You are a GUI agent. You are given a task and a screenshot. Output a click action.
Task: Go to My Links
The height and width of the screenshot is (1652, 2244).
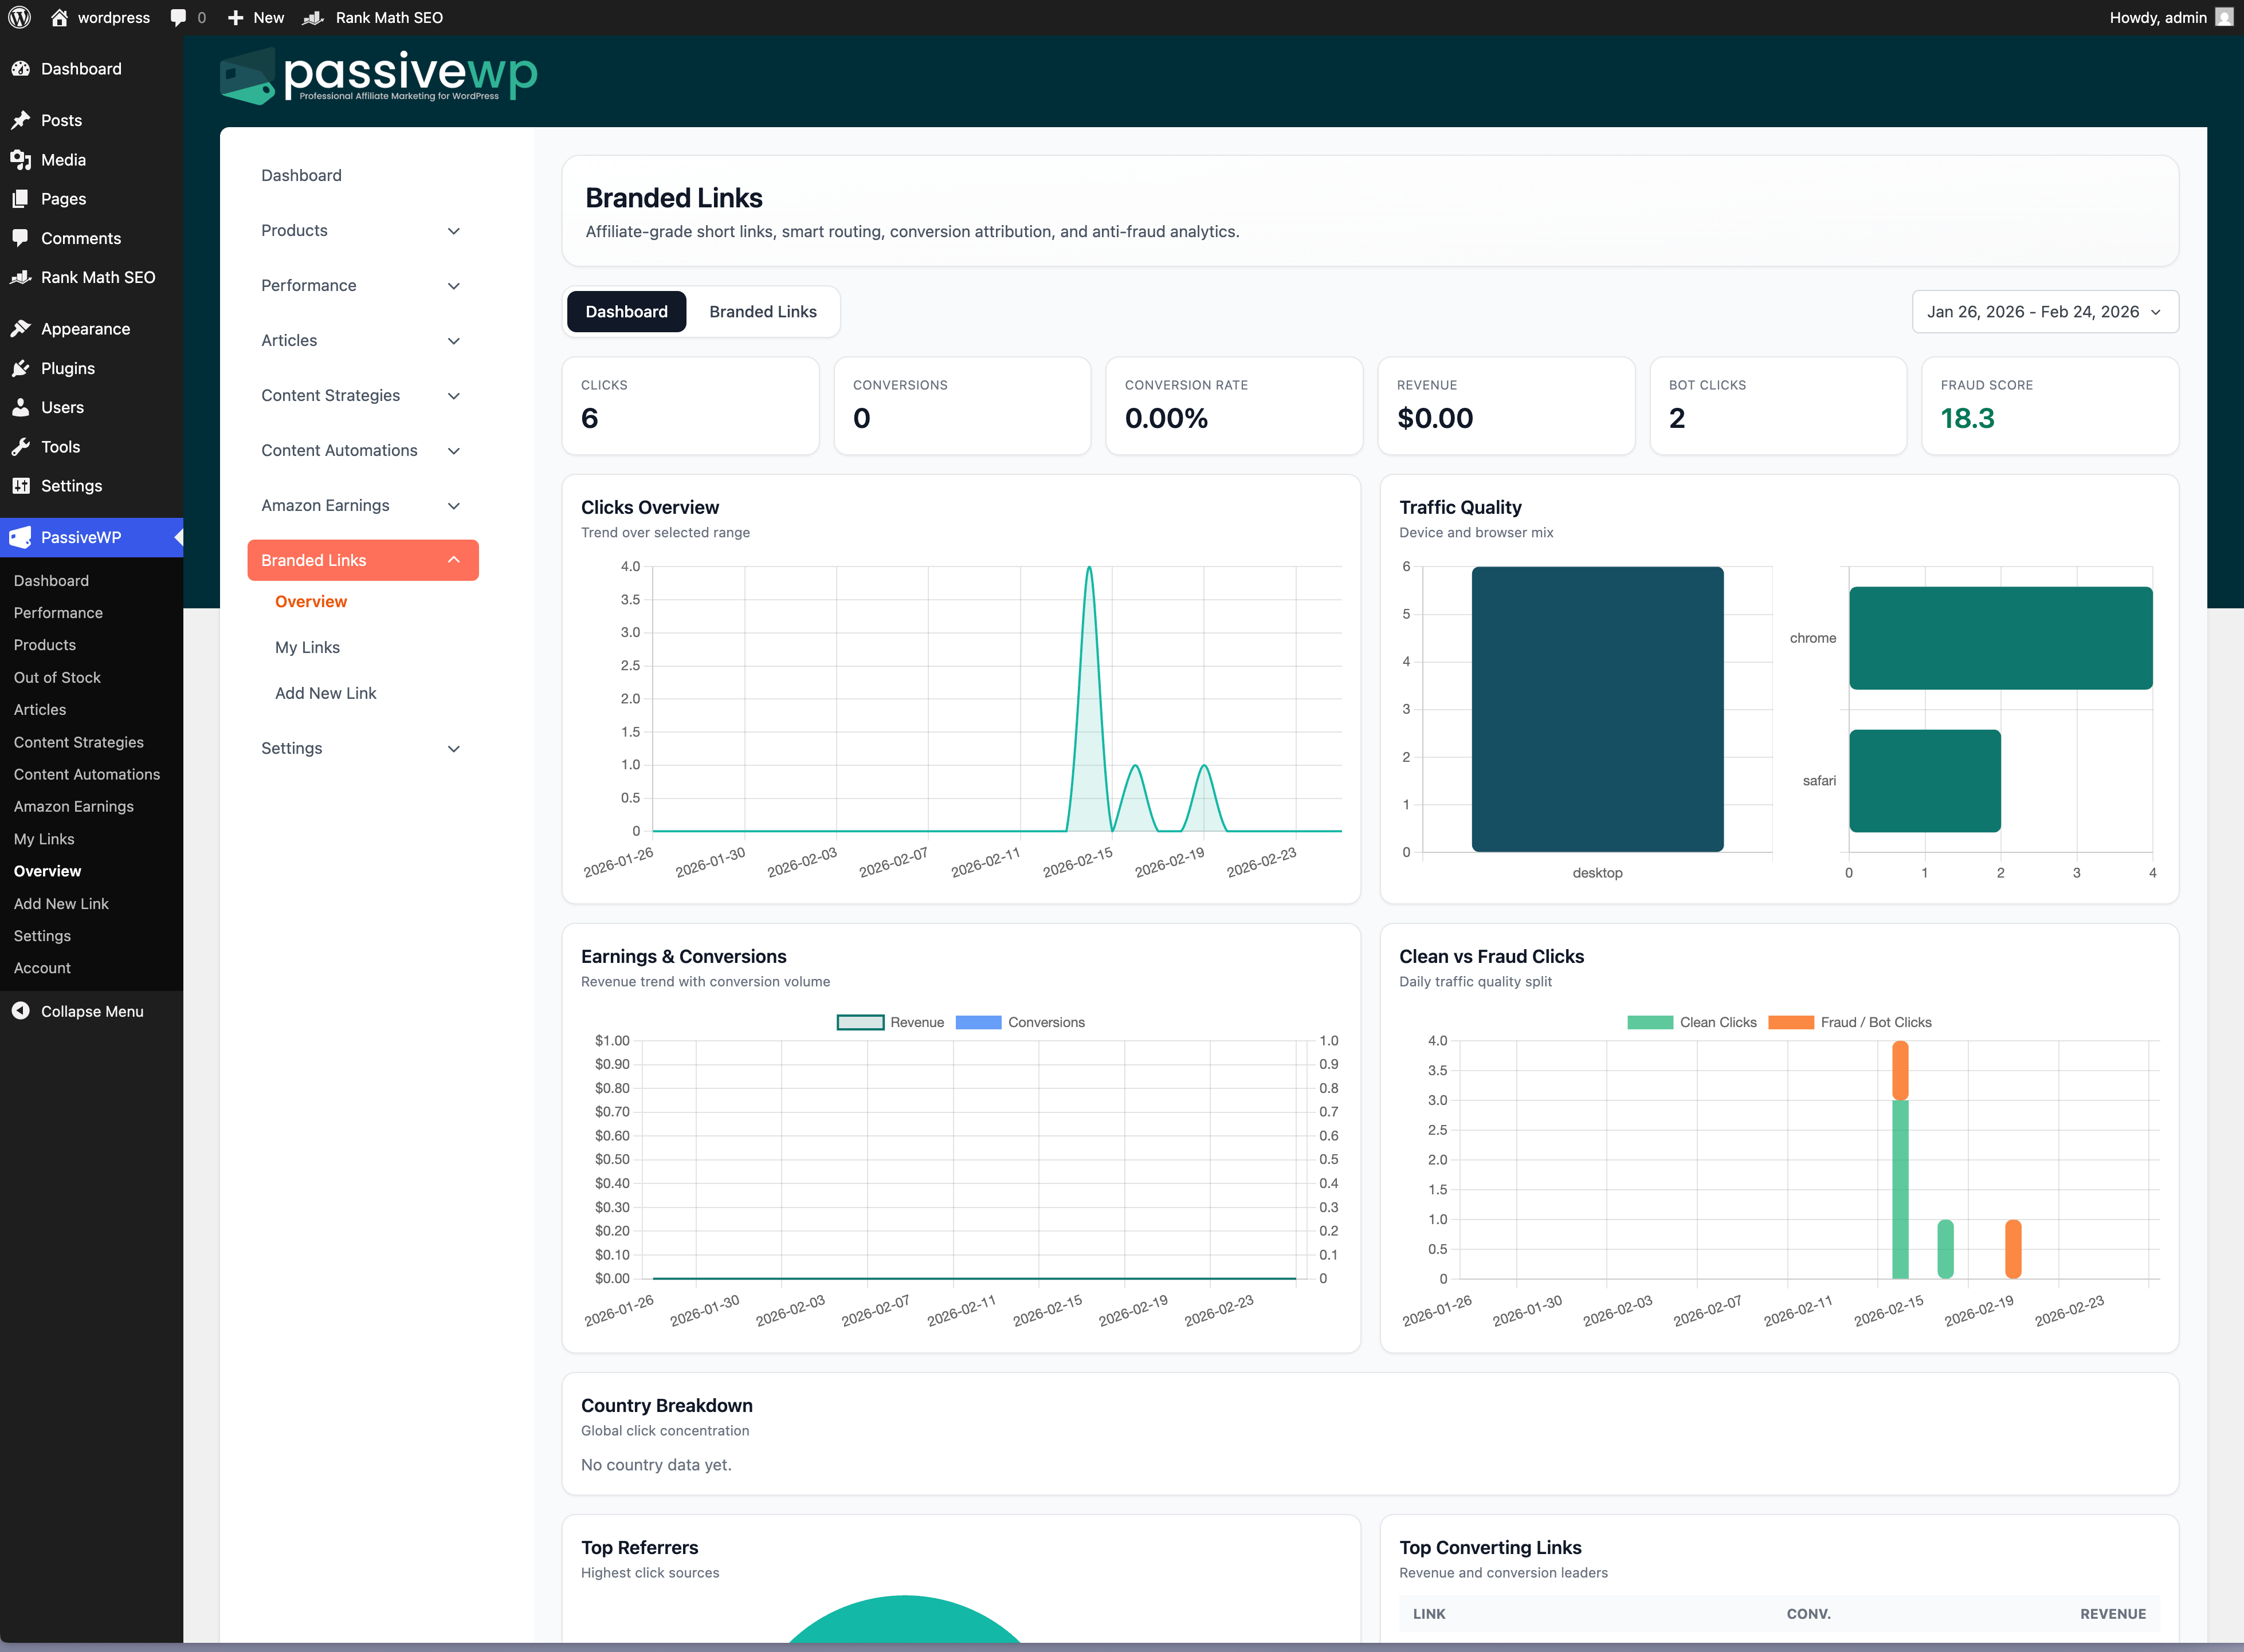(x=307, y=647)
